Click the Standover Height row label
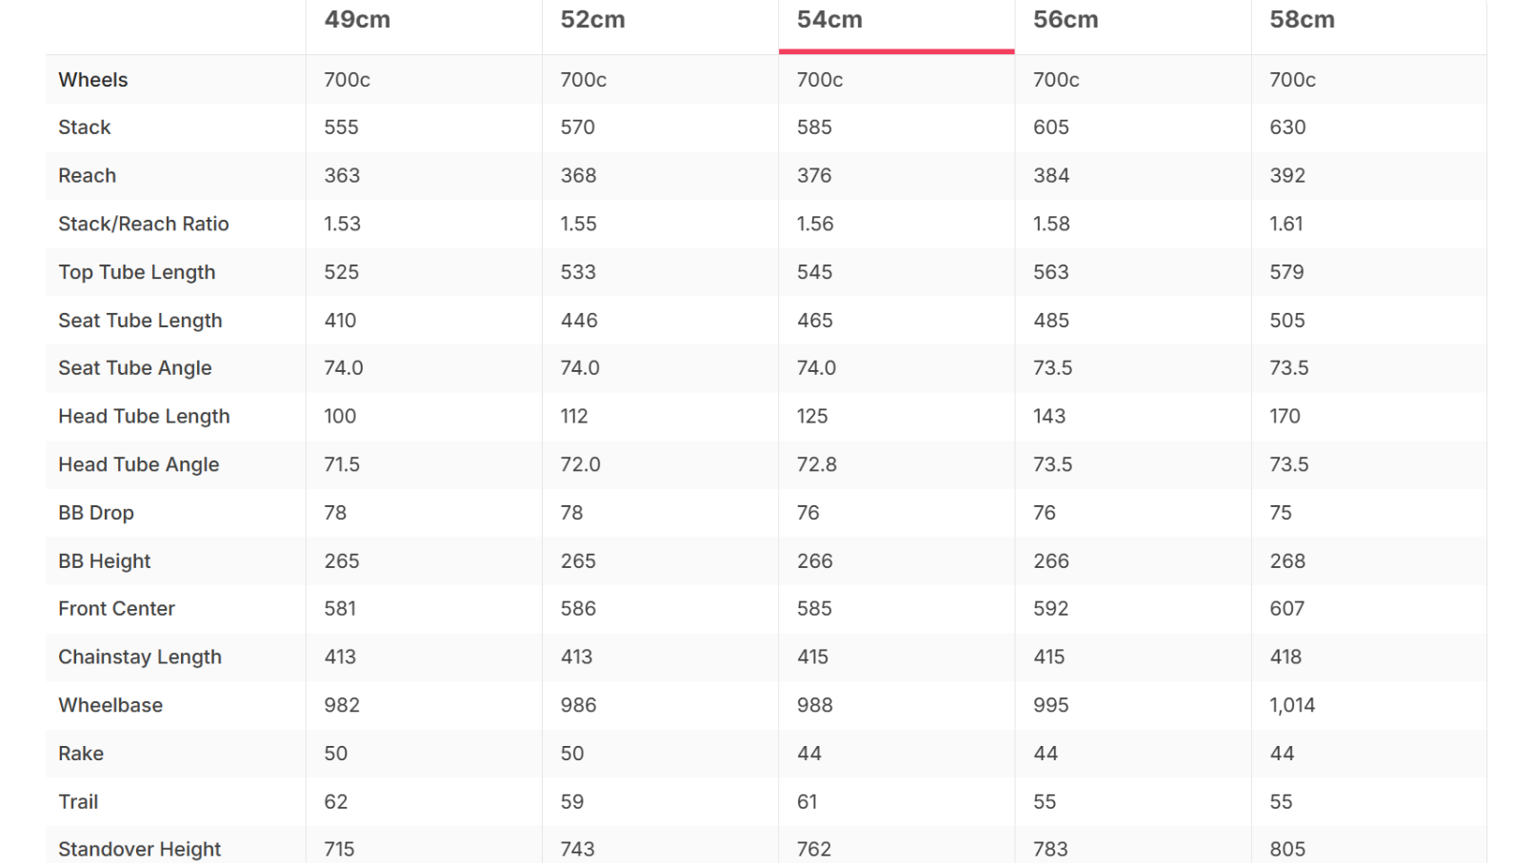 [140, 850]
